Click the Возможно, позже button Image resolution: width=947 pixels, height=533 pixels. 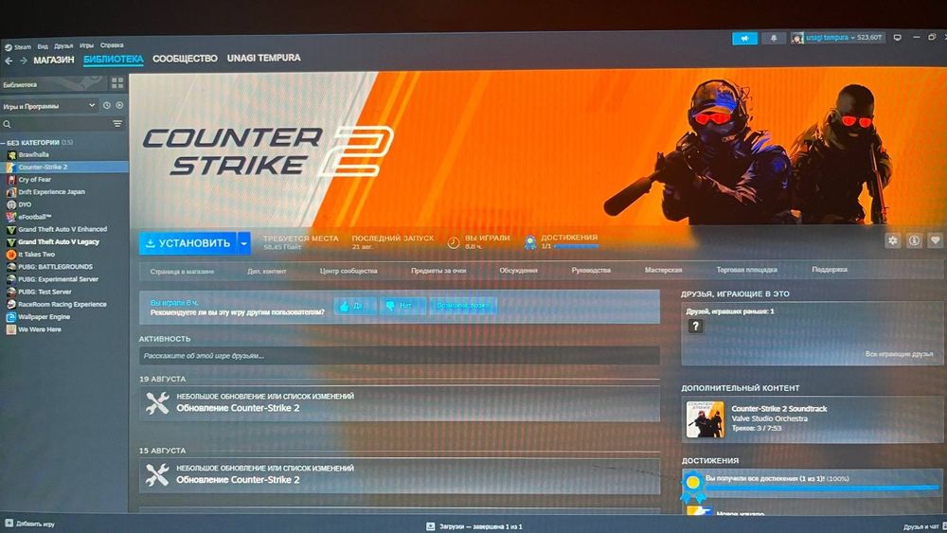tap(463, 306)
